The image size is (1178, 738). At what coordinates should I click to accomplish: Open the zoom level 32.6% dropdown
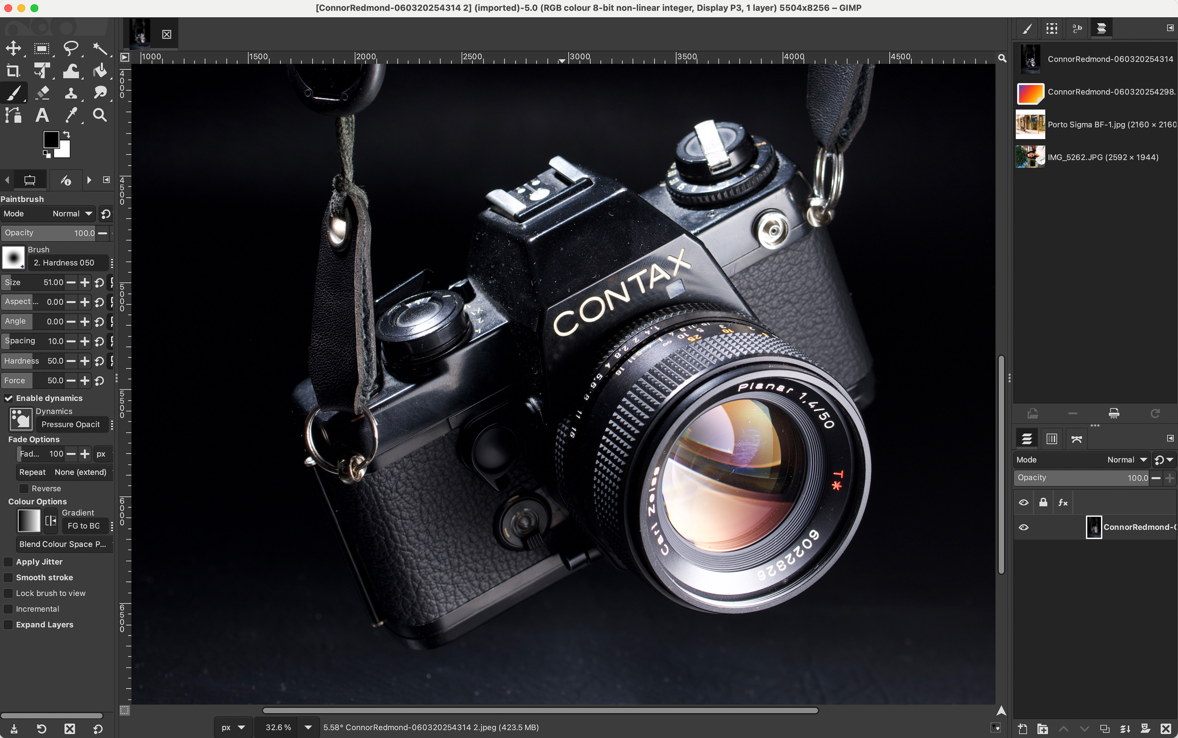coord(308,727)
